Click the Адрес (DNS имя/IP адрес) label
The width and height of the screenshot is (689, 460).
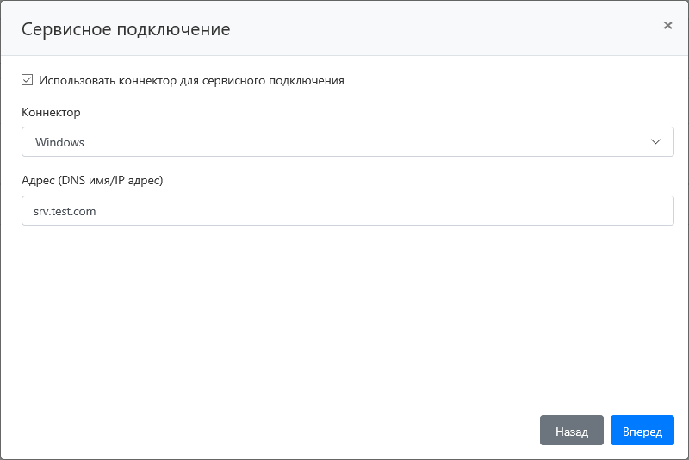click(x=92, y=181)
